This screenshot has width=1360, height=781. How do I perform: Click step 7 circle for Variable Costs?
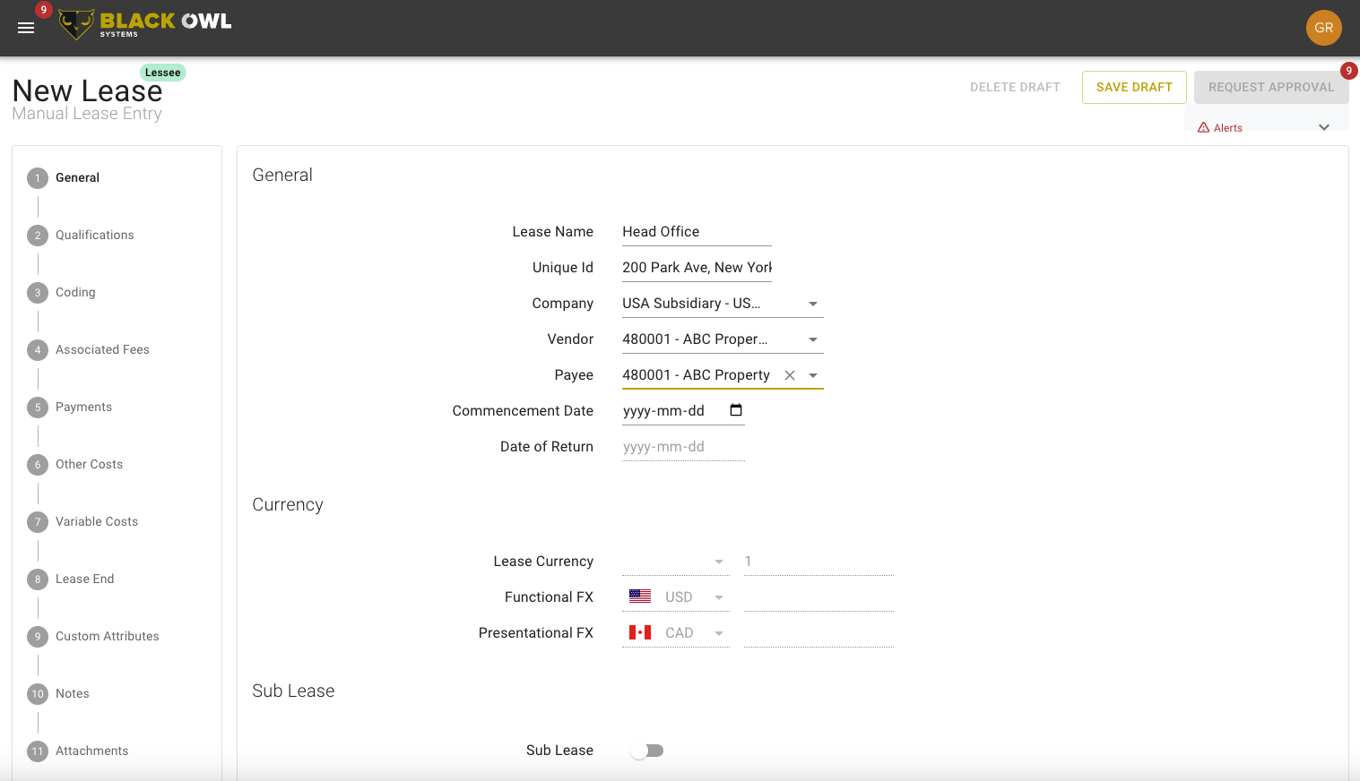[x=38, y=522]
